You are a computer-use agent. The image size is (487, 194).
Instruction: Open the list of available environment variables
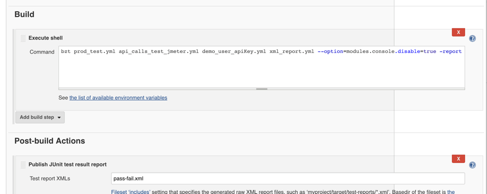118,97
